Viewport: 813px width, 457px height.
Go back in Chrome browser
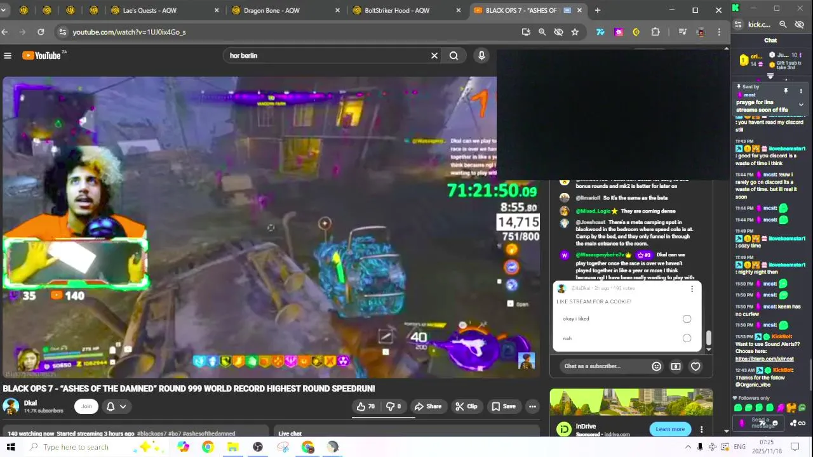coord(5,32)
